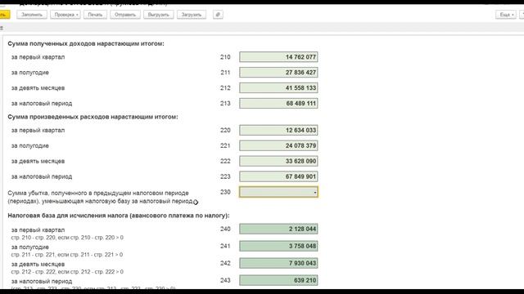Click 'за первый квартал' label of line 240
The width and height of the screenshot is (524, 294).
tap(38, 230)
